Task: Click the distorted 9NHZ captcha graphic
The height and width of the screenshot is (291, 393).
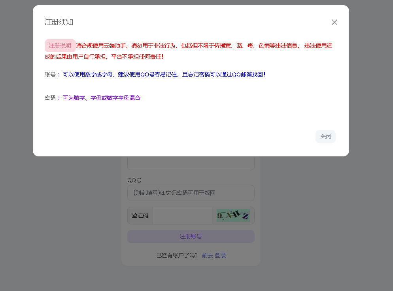Action: [x=232, y=215]
